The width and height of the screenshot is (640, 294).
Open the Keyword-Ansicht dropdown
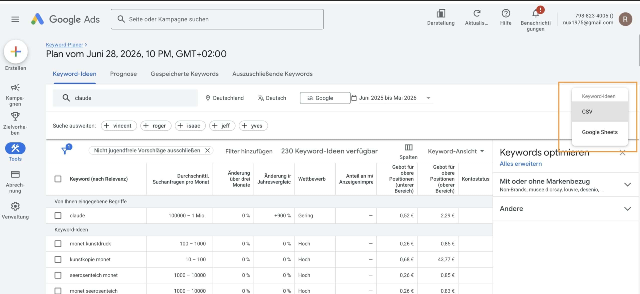point(456,151)
